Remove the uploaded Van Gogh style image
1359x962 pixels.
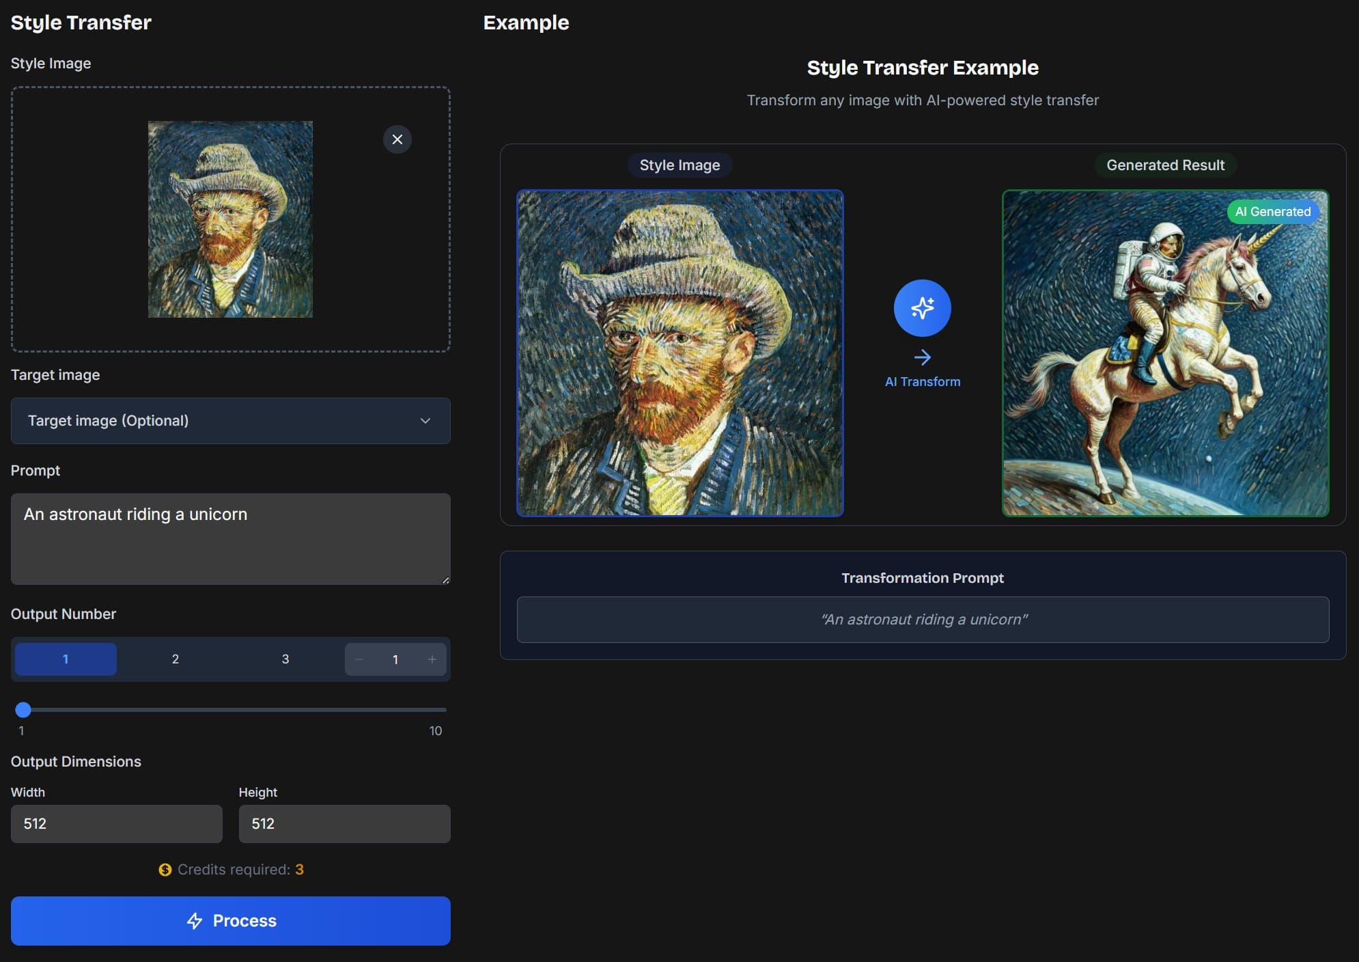pyautogui.click(x=398, y=139)
